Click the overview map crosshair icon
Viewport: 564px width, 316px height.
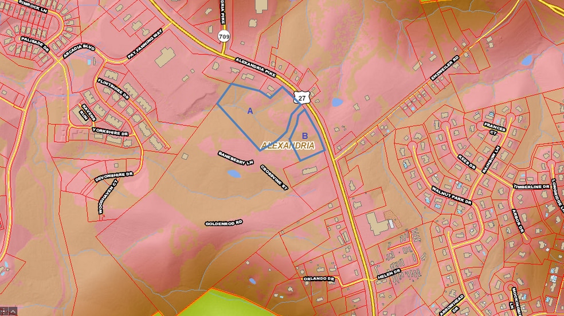pyautogui.click(x=4, y=311)
